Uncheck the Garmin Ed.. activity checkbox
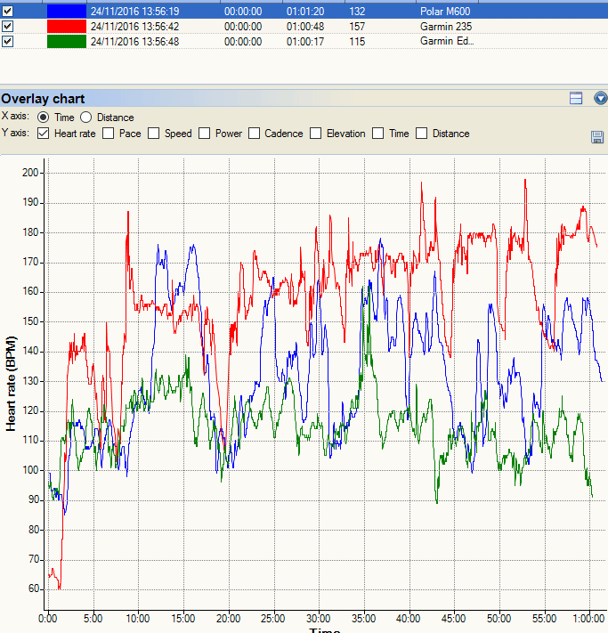Image resolution: width=608 pixels, height=633 pixels. [7, 42]
